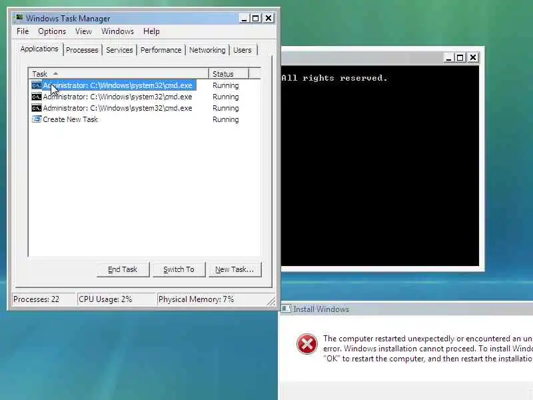Click inside the black command prompt console
Viewport: 533px width, 400px height.
(380, 165)
